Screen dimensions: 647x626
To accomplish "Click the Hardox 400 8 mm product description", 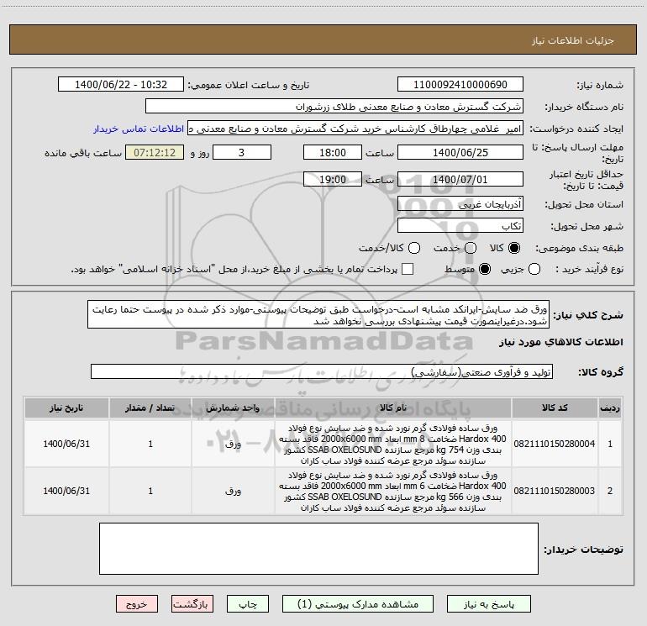I will coord(393,444).
